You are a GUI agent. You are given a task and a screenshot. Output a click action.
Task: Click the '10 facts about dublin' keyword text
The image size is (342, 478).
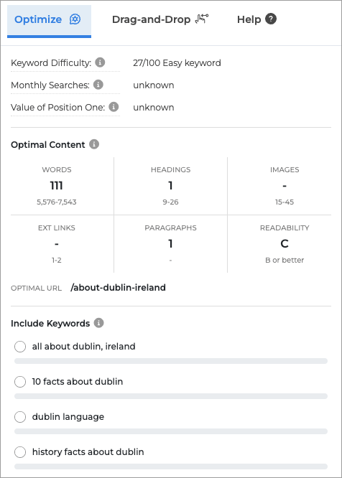tap(78, 381)
